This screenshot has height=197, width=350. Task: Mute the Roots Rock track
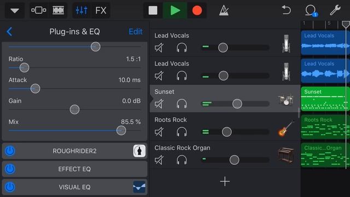[159, 132]
